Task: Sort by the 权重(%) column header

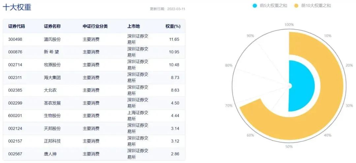Action: point(173,26)
